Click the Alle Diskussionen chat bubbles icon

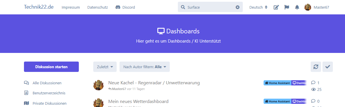[26, 83]
